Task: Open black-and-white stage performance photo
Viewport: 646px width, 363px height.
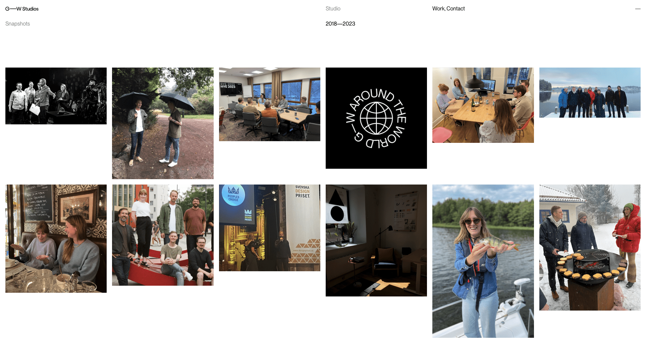Action: point(56,96)
